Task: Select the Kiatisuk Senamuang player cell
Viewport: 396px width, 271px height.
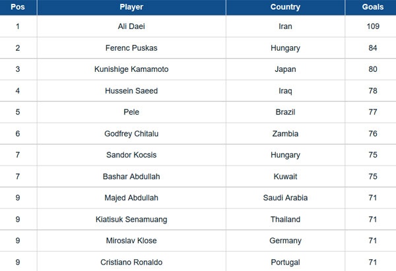Action: (x=131, y=220)
